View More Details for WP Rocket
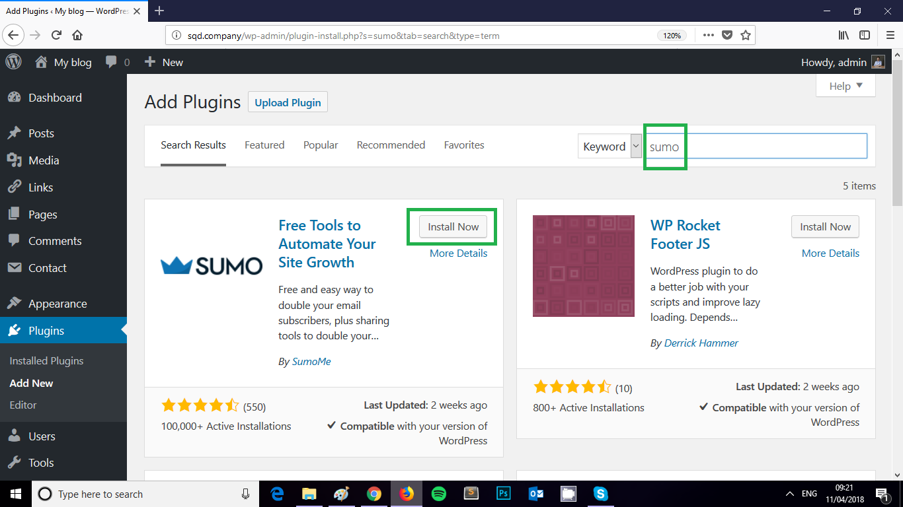The width and height of the screenshot is (903, 507). 830,253
